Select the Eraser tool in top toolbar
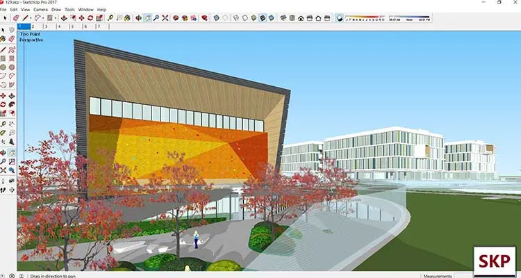This screenshot has width=521, height=278. pos(16,18)
